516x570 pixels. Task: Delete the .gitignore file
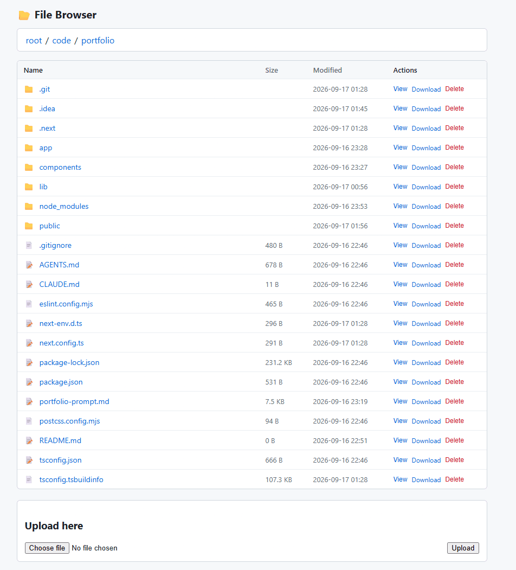455,245
